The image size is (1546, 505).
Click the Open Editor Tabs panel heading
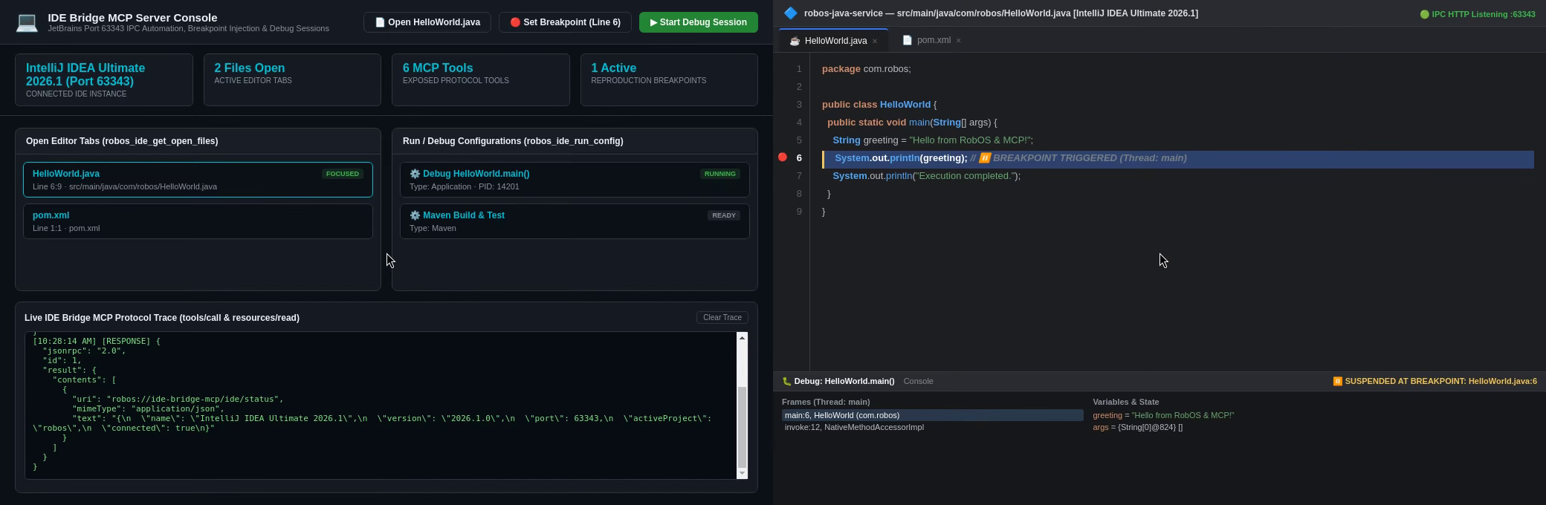pos(122,141)
